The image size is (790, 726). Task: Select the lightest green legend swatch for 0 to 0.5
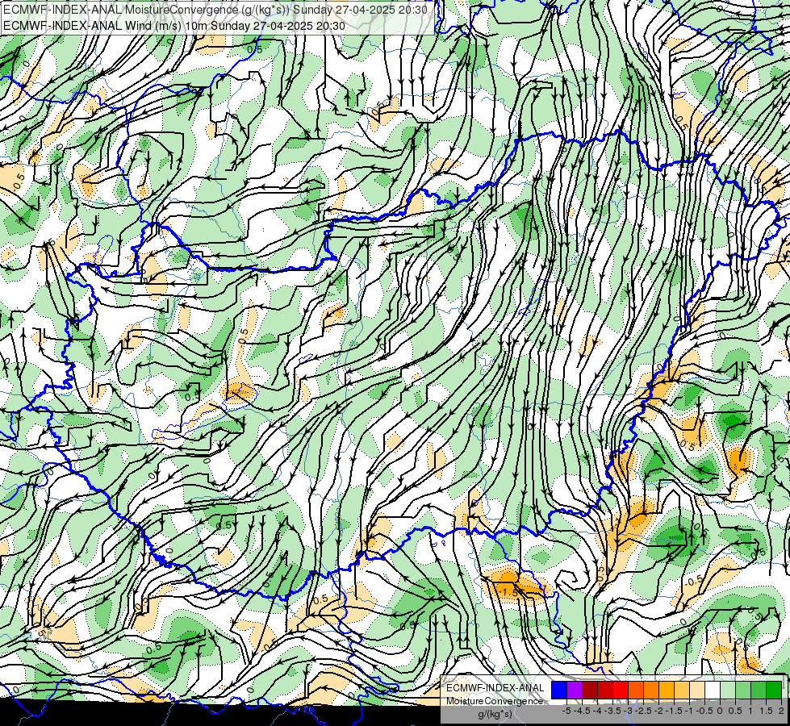(728, 690)
